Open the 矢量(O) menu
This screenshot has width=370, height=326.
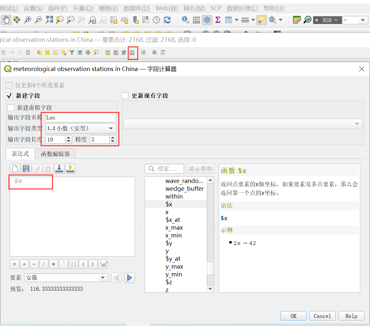pyautogui.click(x=83, y=8)
